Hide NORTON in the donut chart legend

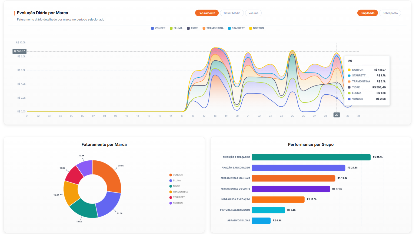point(176,203)
